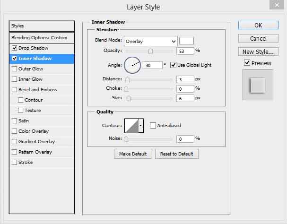Enable the Stroke checkbox

tap(14, 162)
